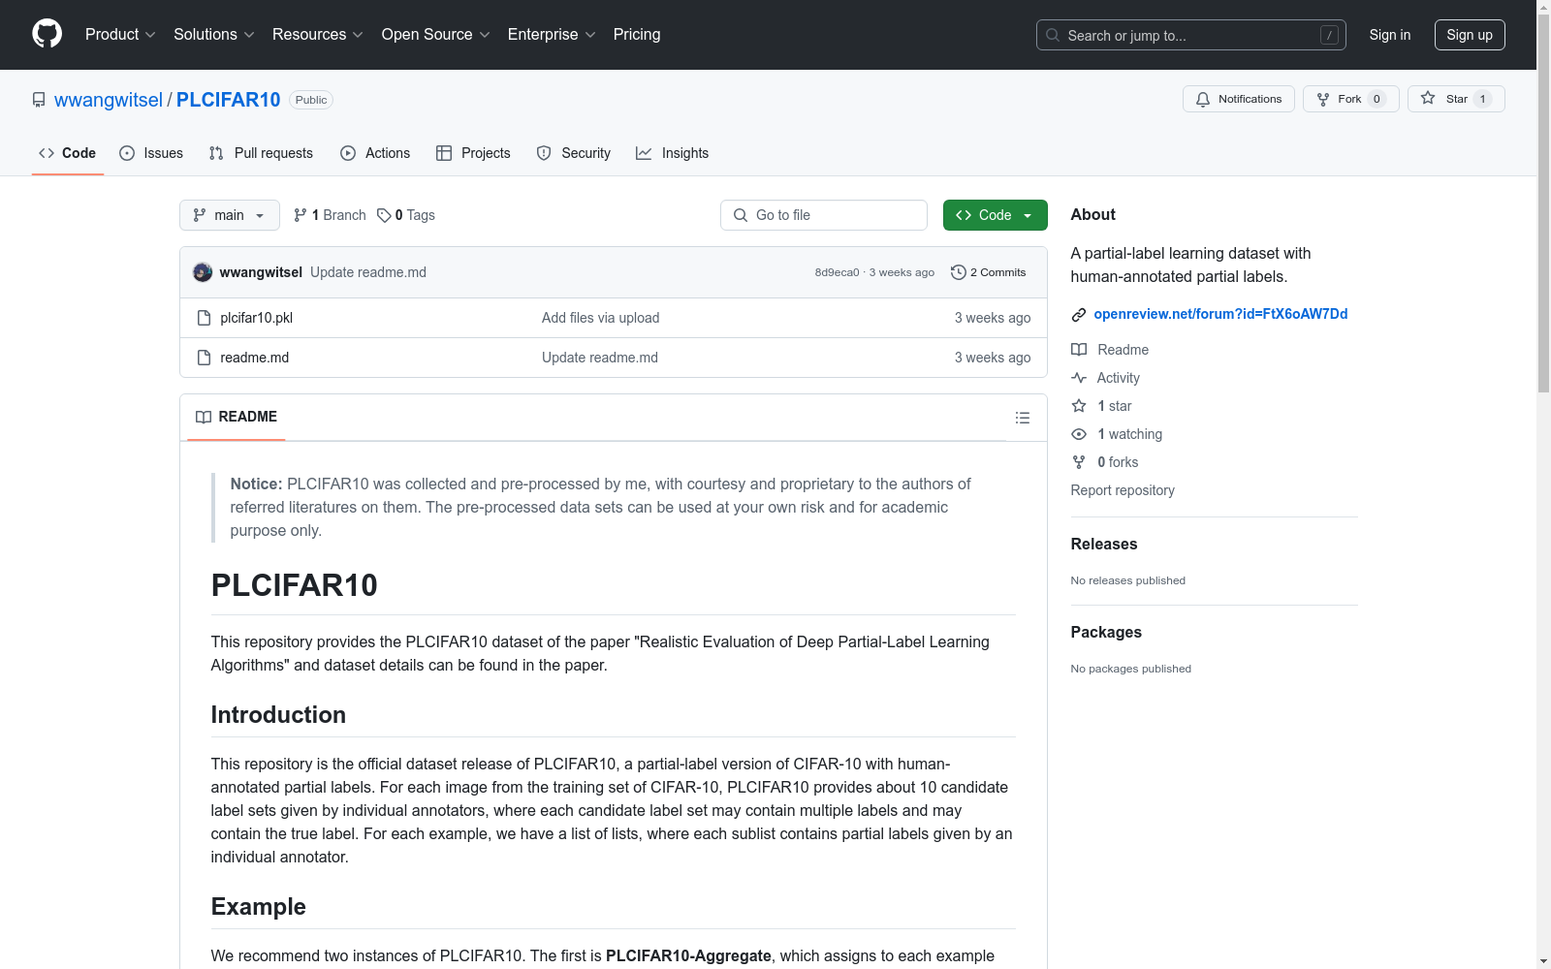The height and width of the screenshot is (969, 1551).
Task: Open the Releases section heading
Action: 1104,545
